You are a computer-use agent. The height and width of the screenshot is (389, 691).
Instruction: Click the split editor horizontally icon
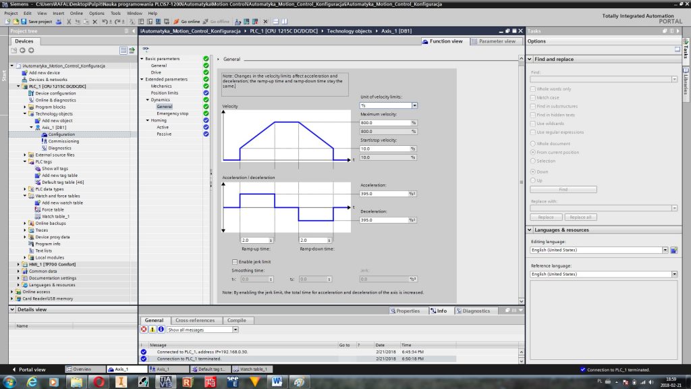(x=276, y=21)
